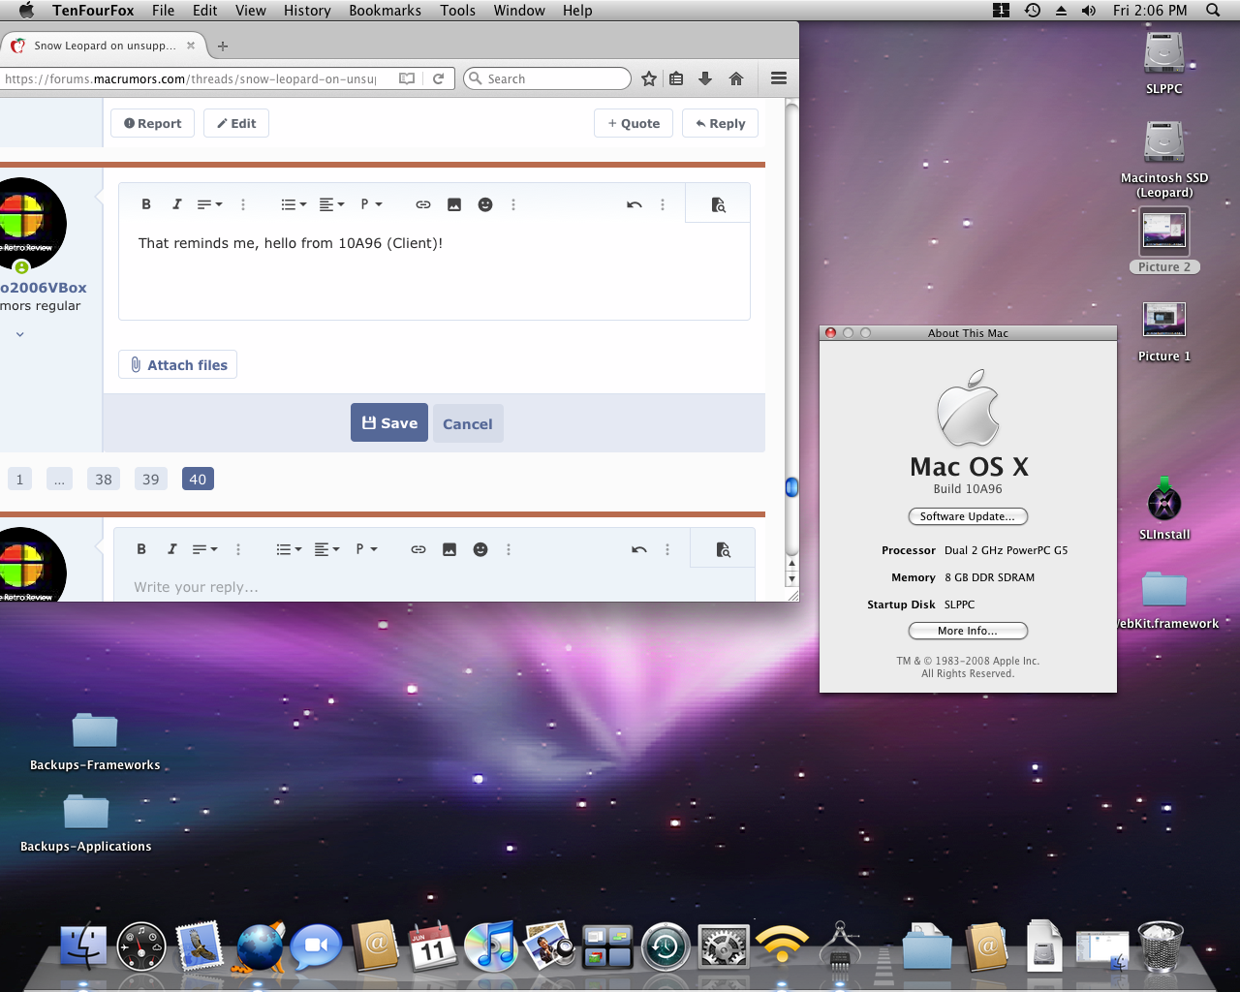Open smilies picker in edit post editor
1240x992 pixels.
[485, 204]
